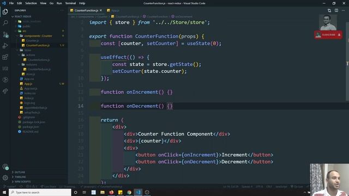Open Task View on the taskbar
The image size is (349, 196).
[85, 192]
